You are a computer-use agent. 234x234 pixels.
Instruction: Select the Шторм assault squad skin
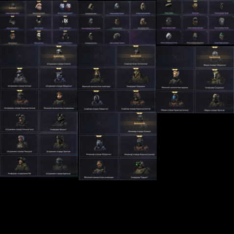[20, 78]
